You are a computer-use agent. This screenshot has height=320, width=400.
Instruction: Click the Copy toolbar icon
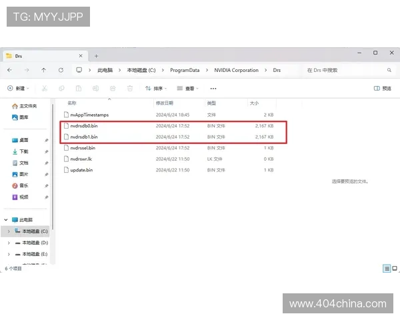61,88
